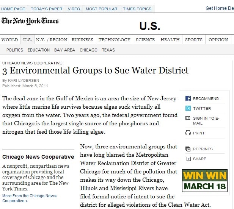Screen dimensions: 234x209
Task: Click the Facebook Recommend icon
Action: [x=188, y=98]
